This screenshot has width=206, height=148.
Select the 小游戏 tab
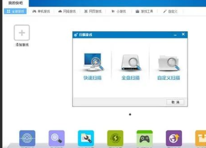click(119, 12)
